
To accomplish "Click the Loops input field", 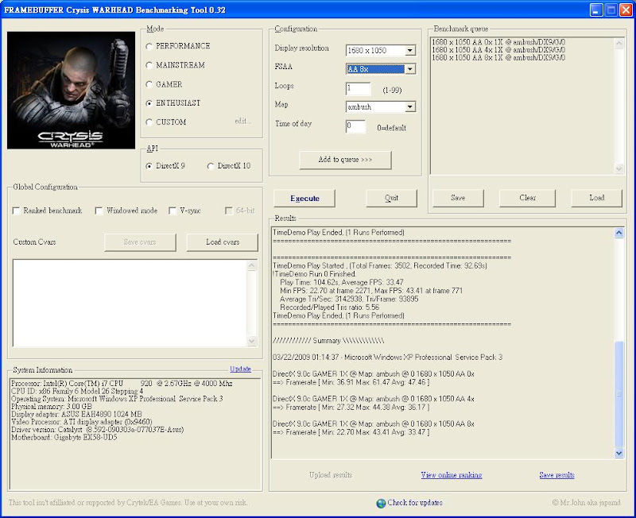I will pyautogui.click(x=359, y=88).
